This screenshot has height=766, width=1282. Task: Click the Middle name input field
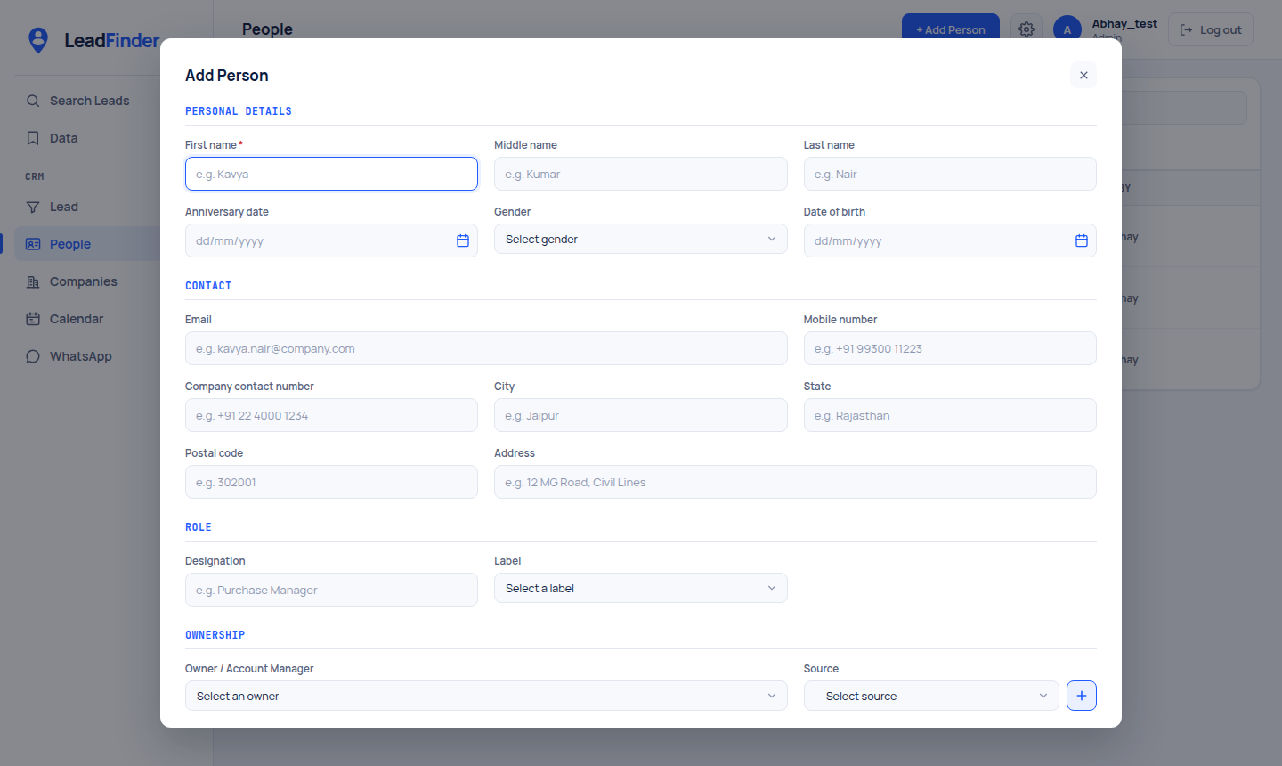[x=641, y=174]
